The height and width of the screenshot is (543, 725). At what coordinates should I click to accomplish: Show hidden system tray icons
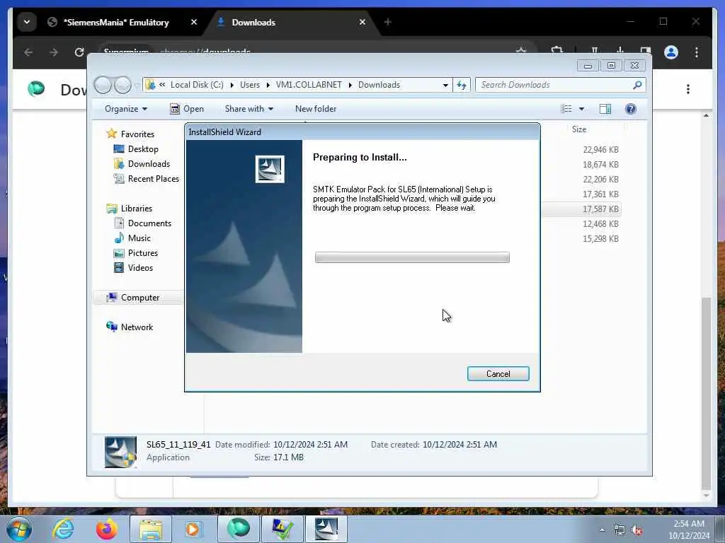coord(602,530)
